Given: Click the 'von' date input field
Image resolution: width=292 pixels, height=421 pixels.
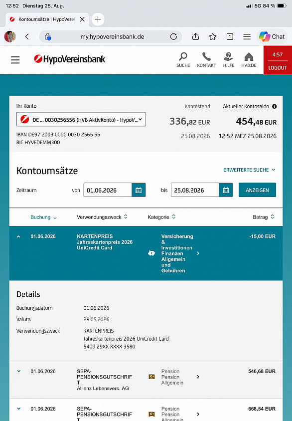Looking at the screenshot, I should (x=108, y=190).
